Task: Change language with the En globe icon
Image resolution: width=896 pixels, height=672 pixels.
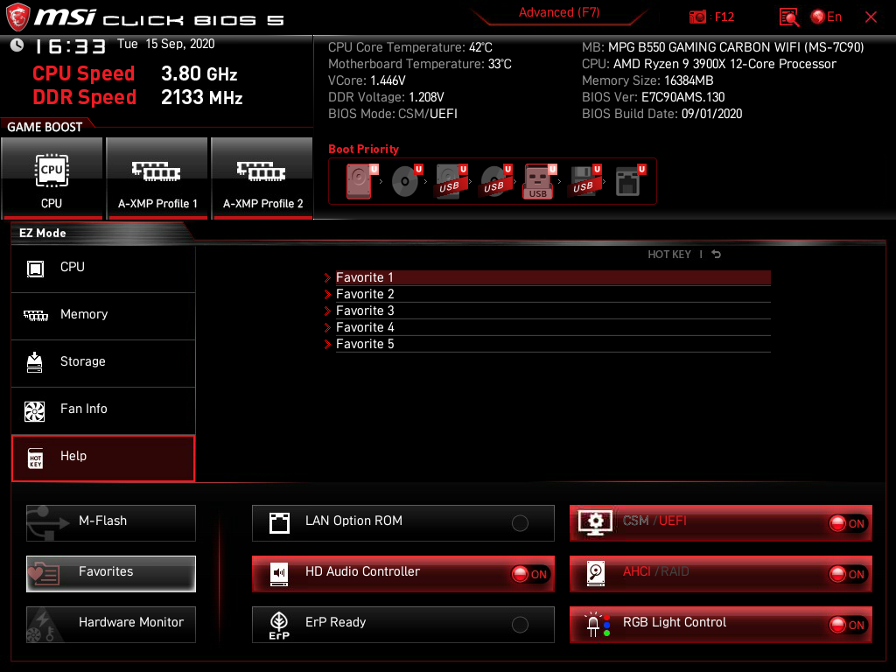Action: pos(826,17)
